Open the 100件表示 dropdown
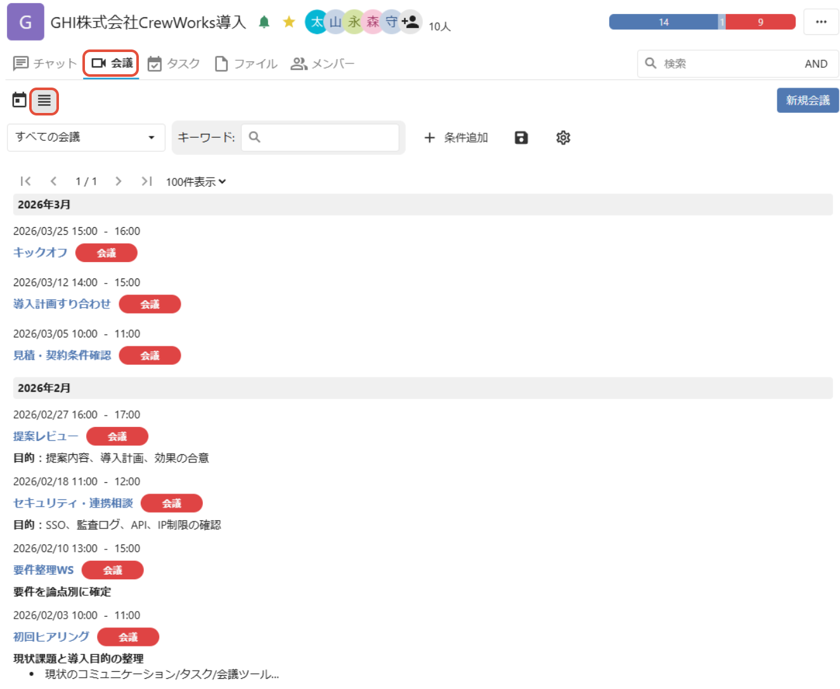The height and width of the screenshot is (689, 840). pos(196,182)
